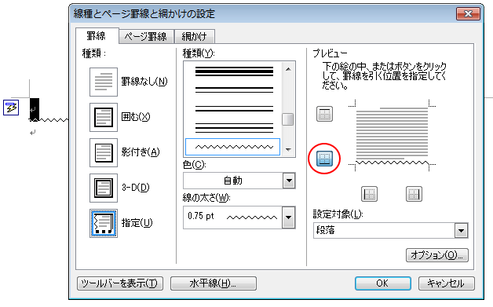The width and height of the screenshot is (493, 307).
Task: Toggle the top border button in preview
Action: (324, 114)
